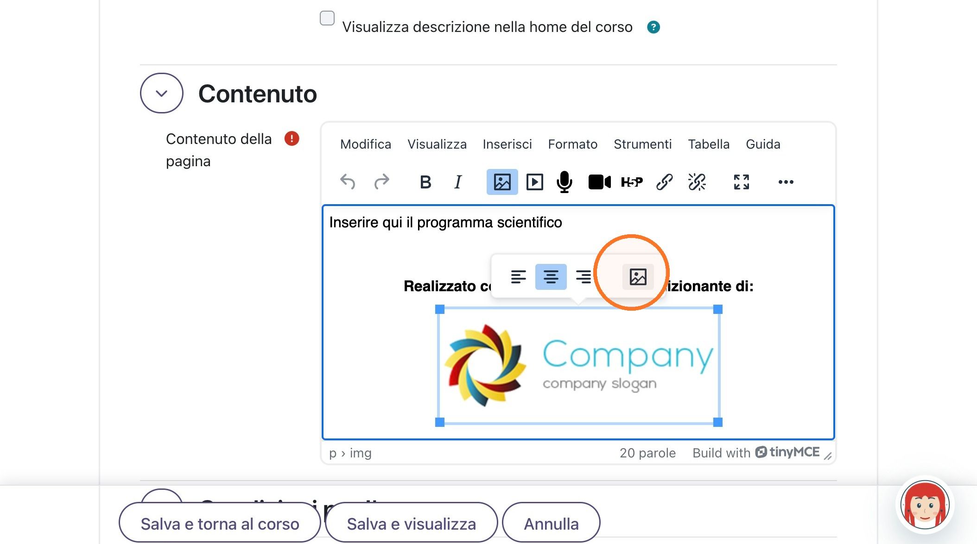This screenshot has height=544, width=977.
Task: Open the Guida menu
Action: point(763,144)
